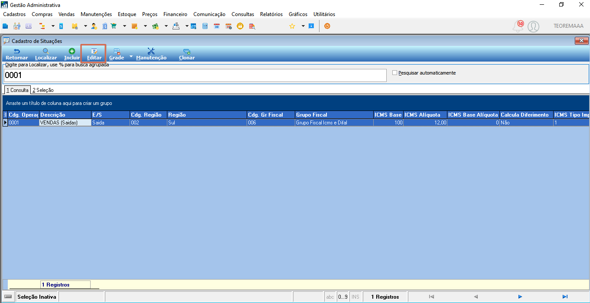Click the Localizar button
Image resolution: width=590 pixels, height=303 pixels.
pos(46,54)
